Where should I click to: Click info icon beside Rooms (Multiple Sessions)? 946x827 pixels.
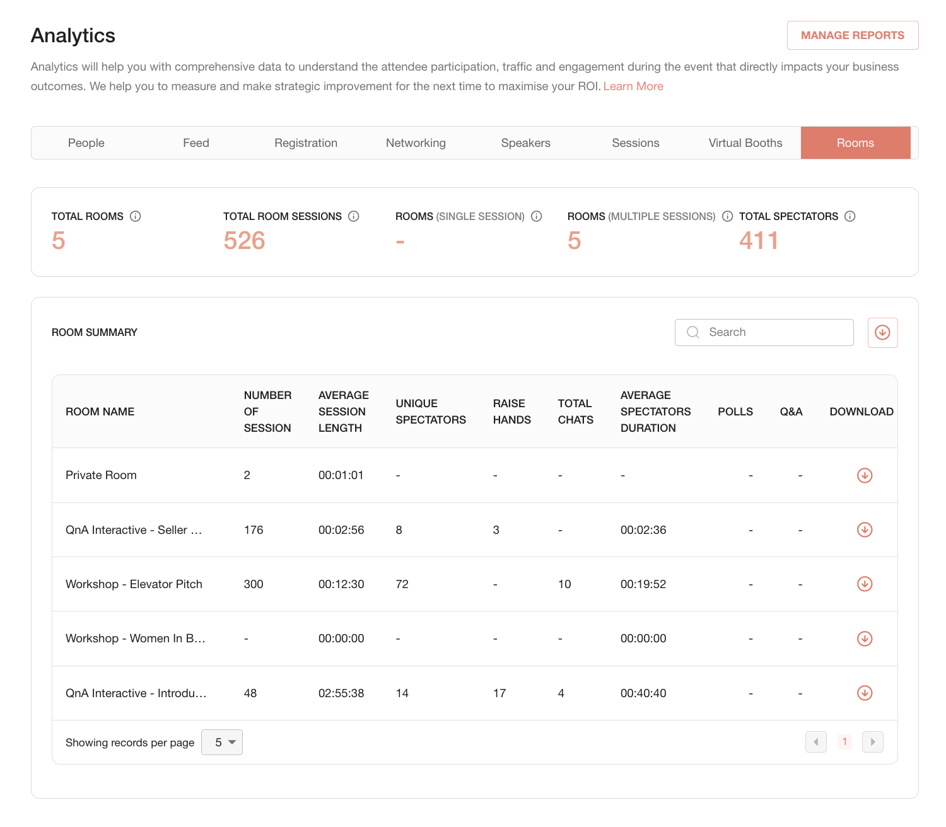click(x=727, y=216)
